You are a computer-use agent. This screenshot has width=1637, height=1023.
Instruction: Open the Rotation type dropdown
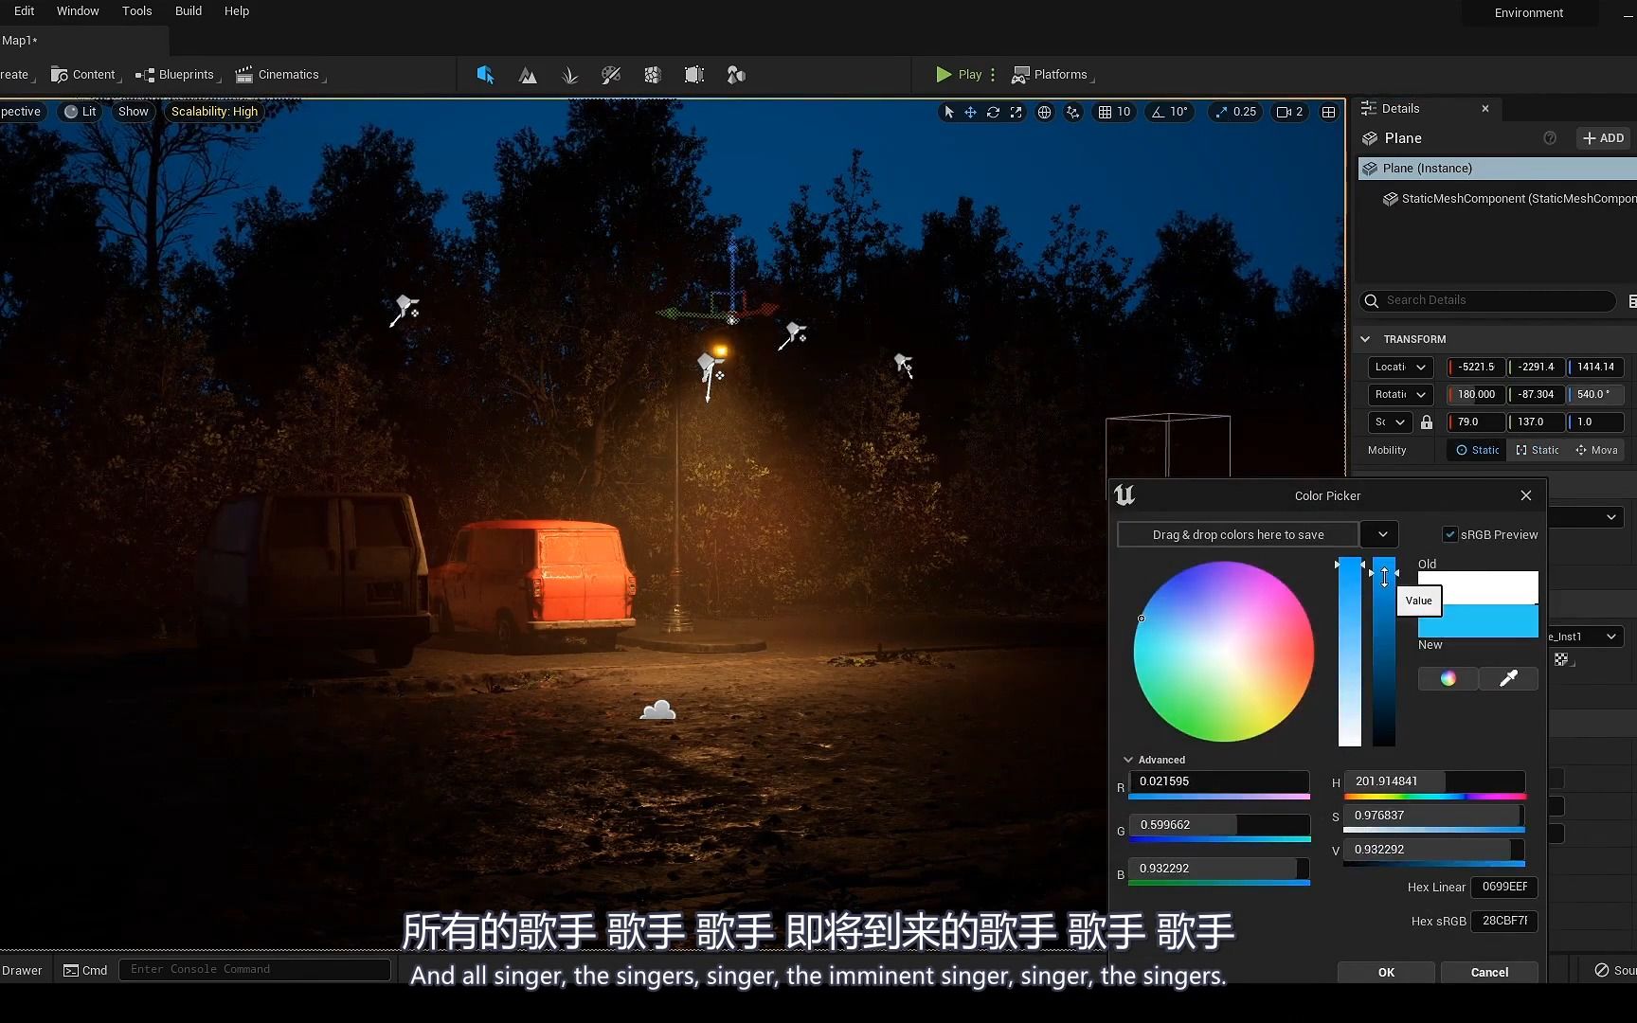pos(1400,395)
